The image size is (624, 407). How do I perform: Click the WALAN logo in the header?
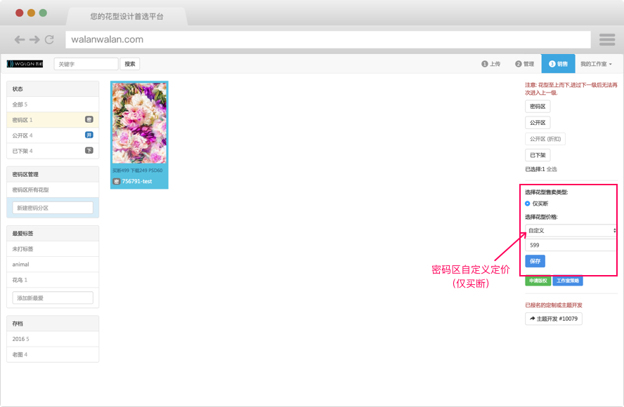(25, 64)
